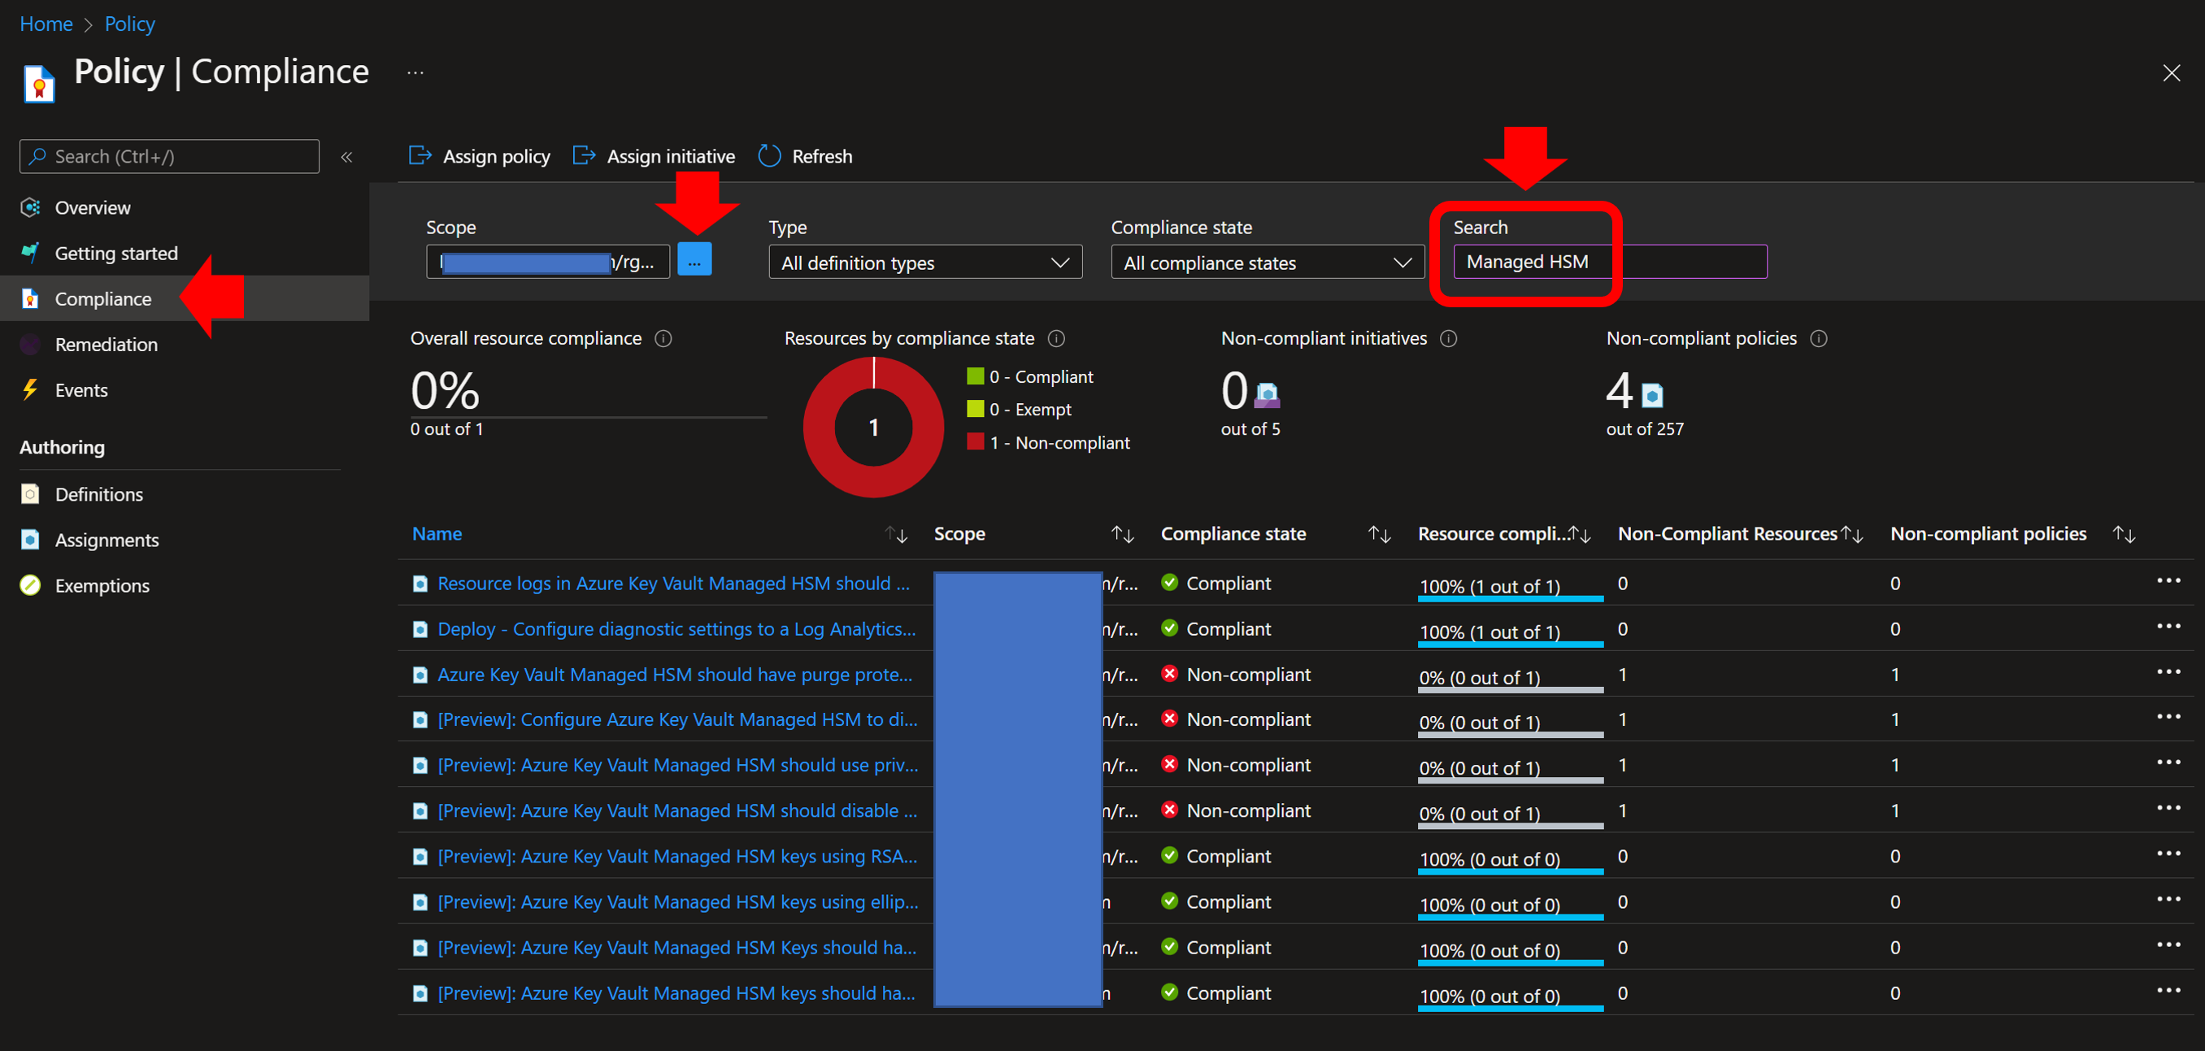
Task: Click the Assign policy icon
Action: tap(420, 156)
